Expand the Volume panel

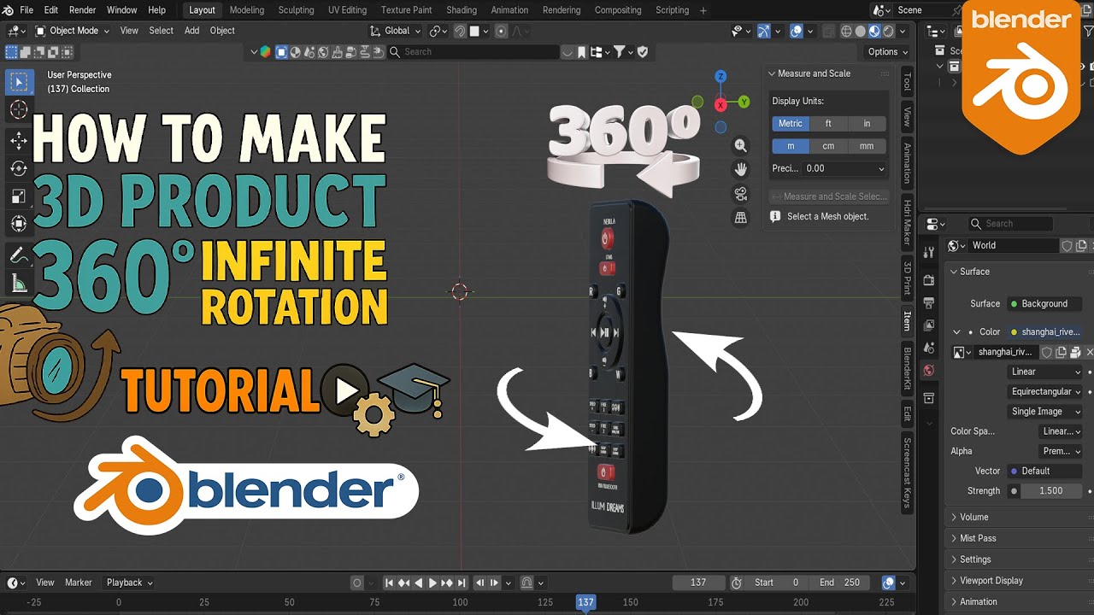(x=973, y=517)
